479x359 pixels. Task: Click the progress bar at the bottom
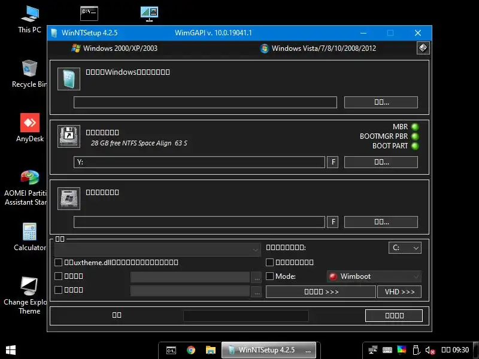tap(246, 316)
